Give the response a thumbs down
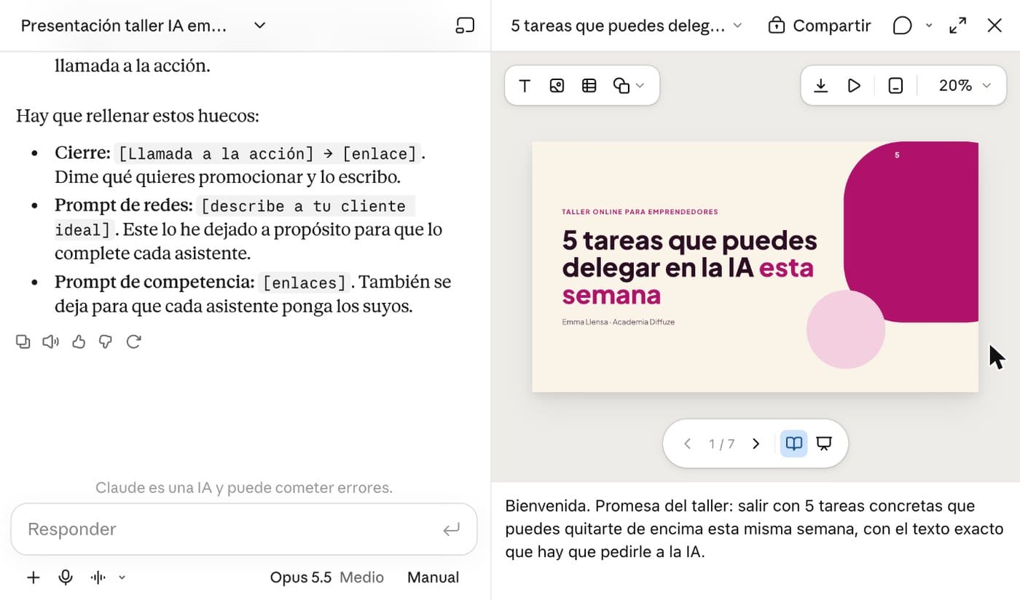 click(106, 342)
